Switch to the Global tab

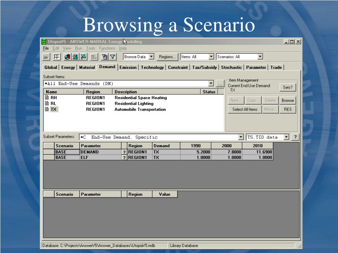51,67
